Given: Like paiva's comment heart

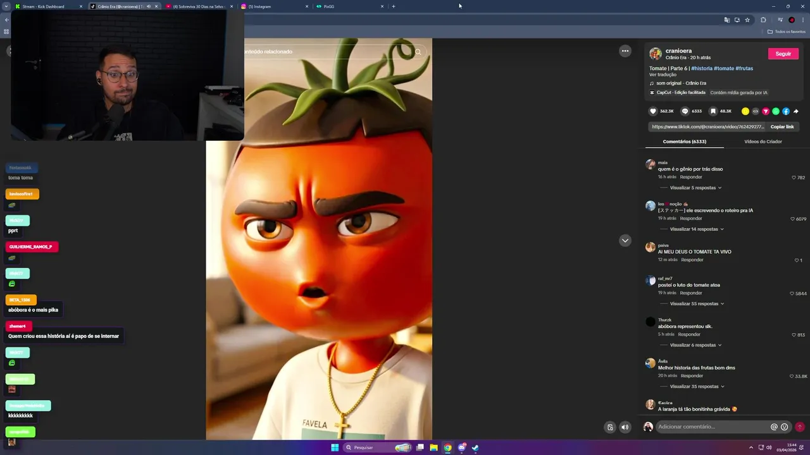Looking at the screenshot, I should click(x=797, y=260).
